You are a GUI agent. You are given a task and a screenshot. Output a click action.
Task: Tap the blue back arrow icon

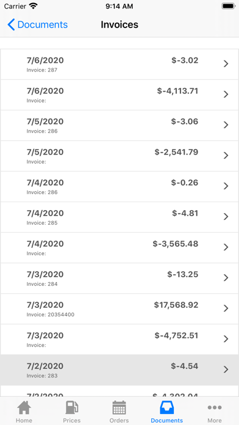click(11, 24)
